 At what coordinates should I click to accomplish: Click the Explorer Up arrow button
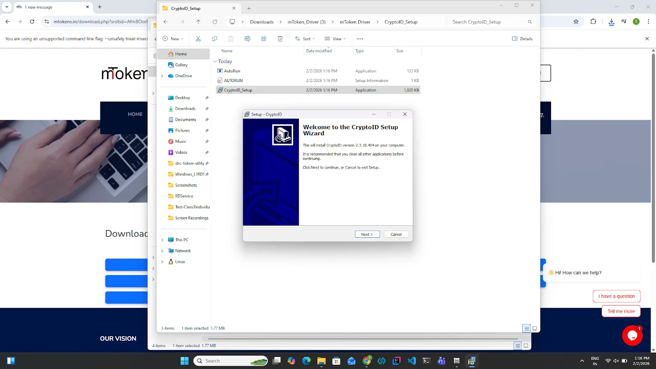coord(198,22)
